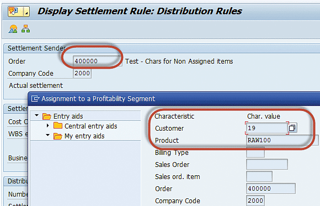Click the Order field in the segment dialog
Viewport: 320px width, 206px height.
coord(270,188)
